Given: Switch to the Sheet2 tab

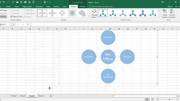Looking at the screenshot, I should click(x=14, y=96).
